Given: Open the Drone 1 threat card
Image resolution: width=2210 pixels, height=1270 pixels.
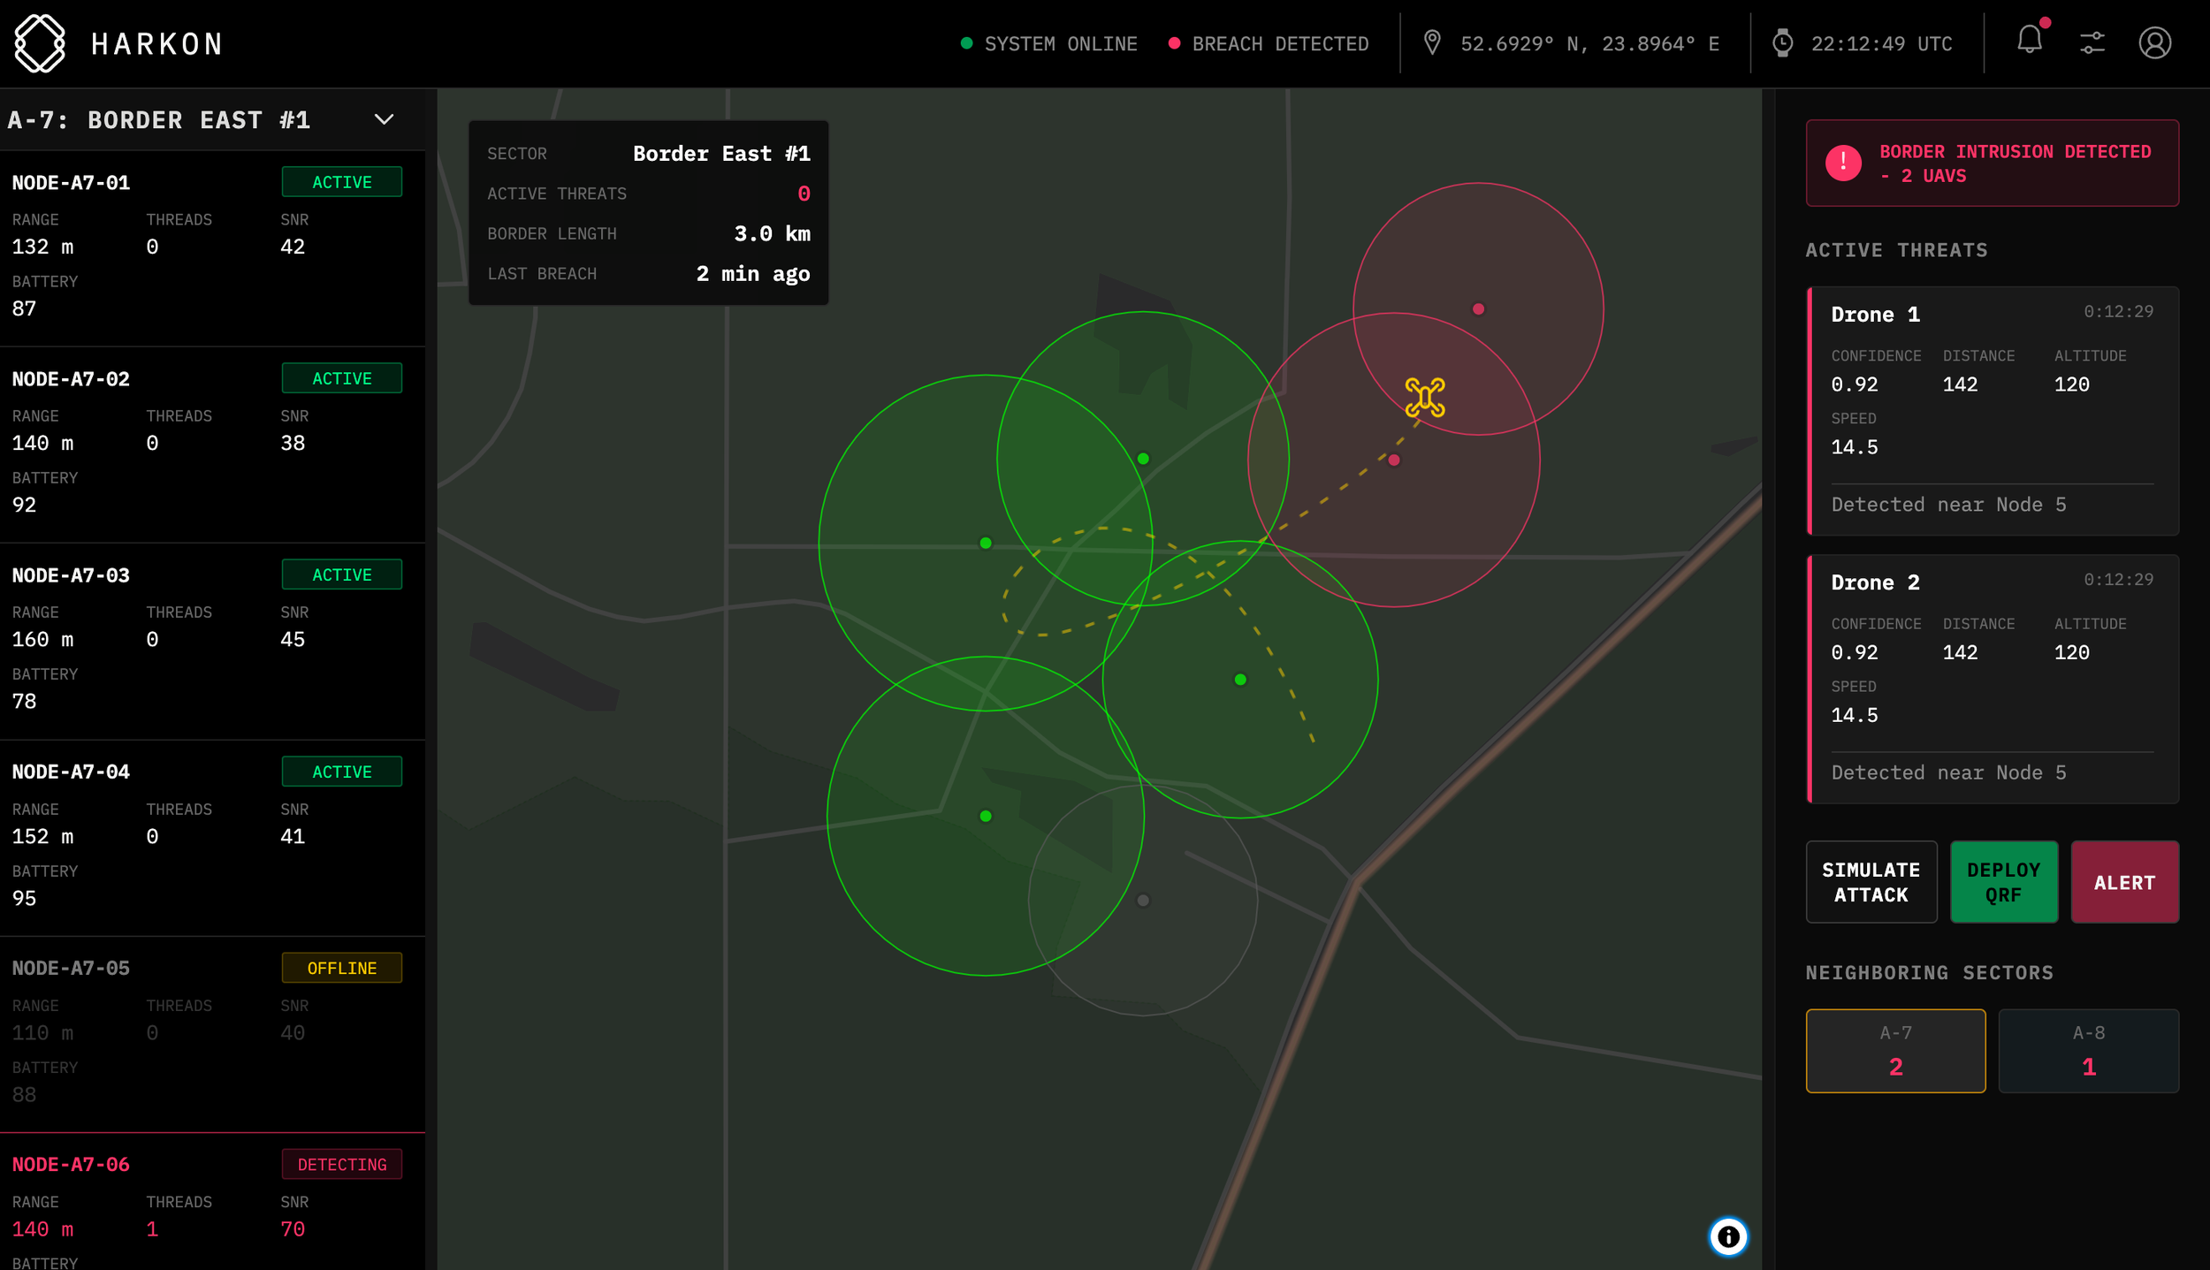Looking at the screenshot, I should (x=1992, y=411).
